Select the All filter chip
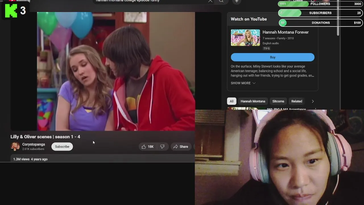Screen dimensions: 364x205 click(x=231, y=101)
